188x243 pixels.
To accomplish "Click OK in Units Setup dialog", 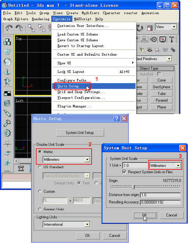I will click(88, 236).
